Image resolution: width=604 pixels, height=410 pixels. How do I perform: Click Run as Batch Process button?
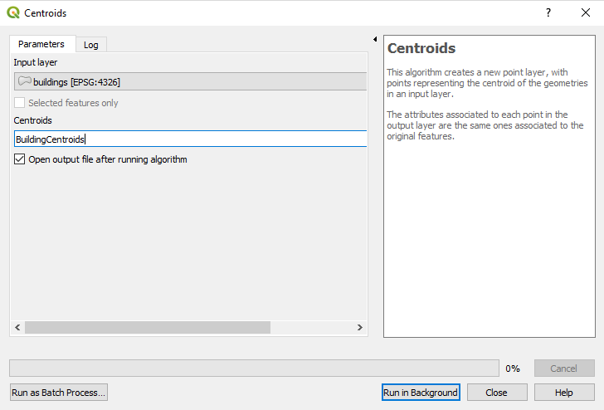click(x=58, y=393)
